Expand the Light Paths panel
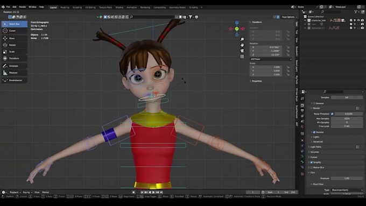The image size is (366, 206). 315,147
